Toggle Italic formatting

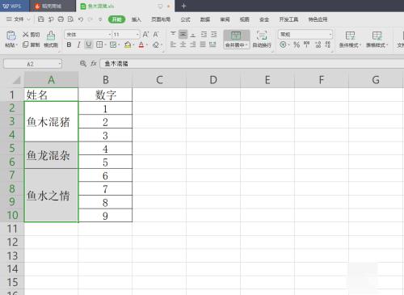click(x=78, y=44)
